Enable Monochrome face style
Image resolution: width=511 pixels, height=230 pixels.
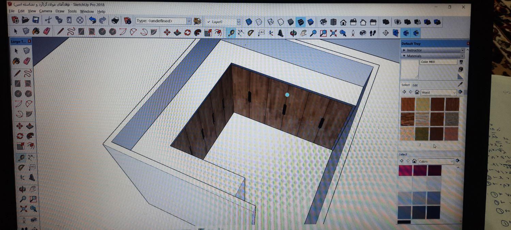tap(311, 22)
